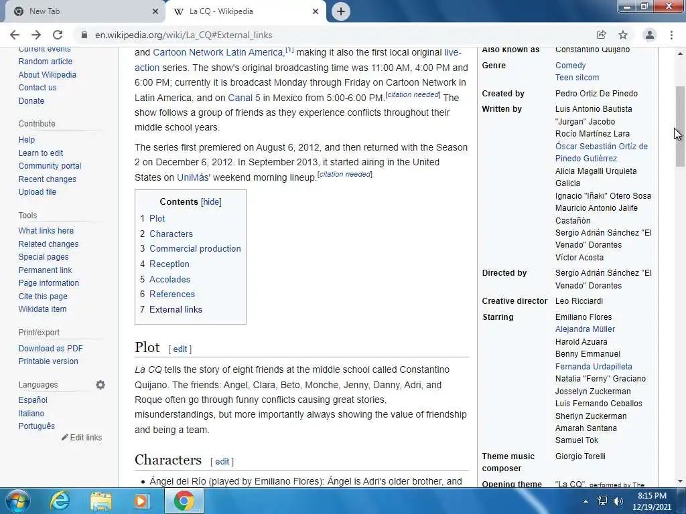This screenshot has width=686, height=514.
Task: Open Recent changes sidebar link
Action: (x=48, y=179)
